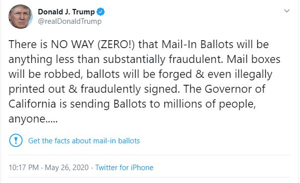The width and height of the screenshot is (300, 183).
Task: Click the May 26, 2020 date
Action: click(x=67, y=168)
